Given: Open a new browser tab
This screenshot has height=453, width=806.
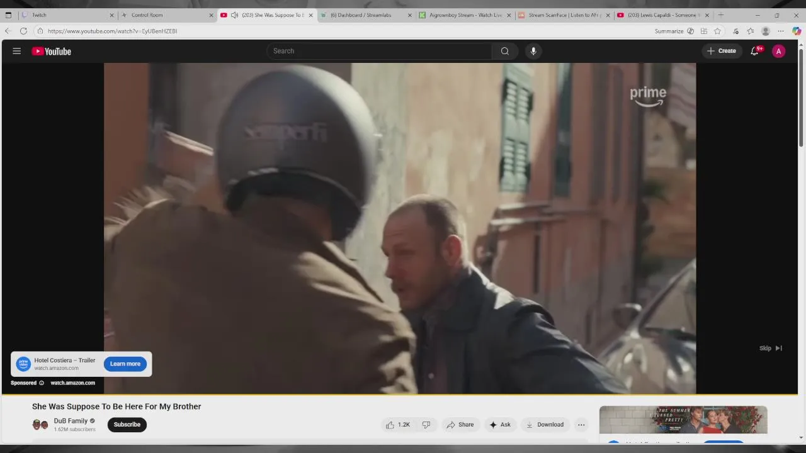Looking at the screenshot, I should (x=721, y=15).
